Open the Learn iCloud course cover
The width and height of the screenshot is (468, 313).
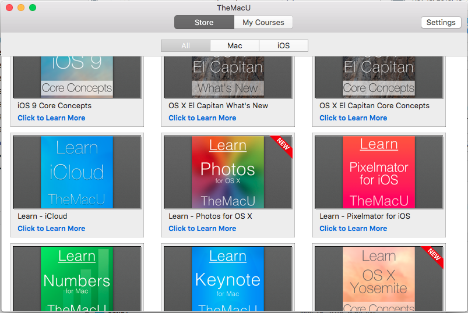77,172
